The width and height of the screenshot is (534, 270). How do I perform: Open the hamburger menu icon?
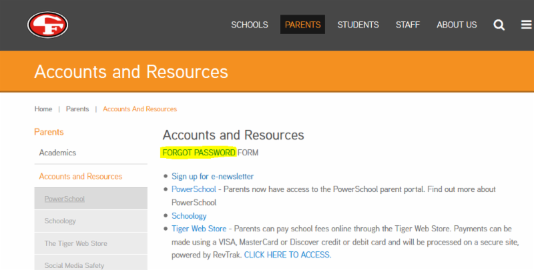pyautogui.click(x=526, y=25)
